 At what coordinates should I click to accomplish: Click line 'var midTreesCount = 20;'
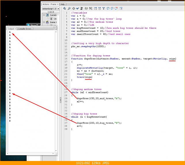(96, 31)
